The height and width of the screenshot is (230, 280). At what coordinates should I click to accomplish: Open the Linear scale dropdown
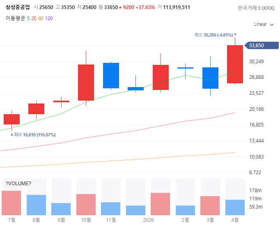coord(264,24)
